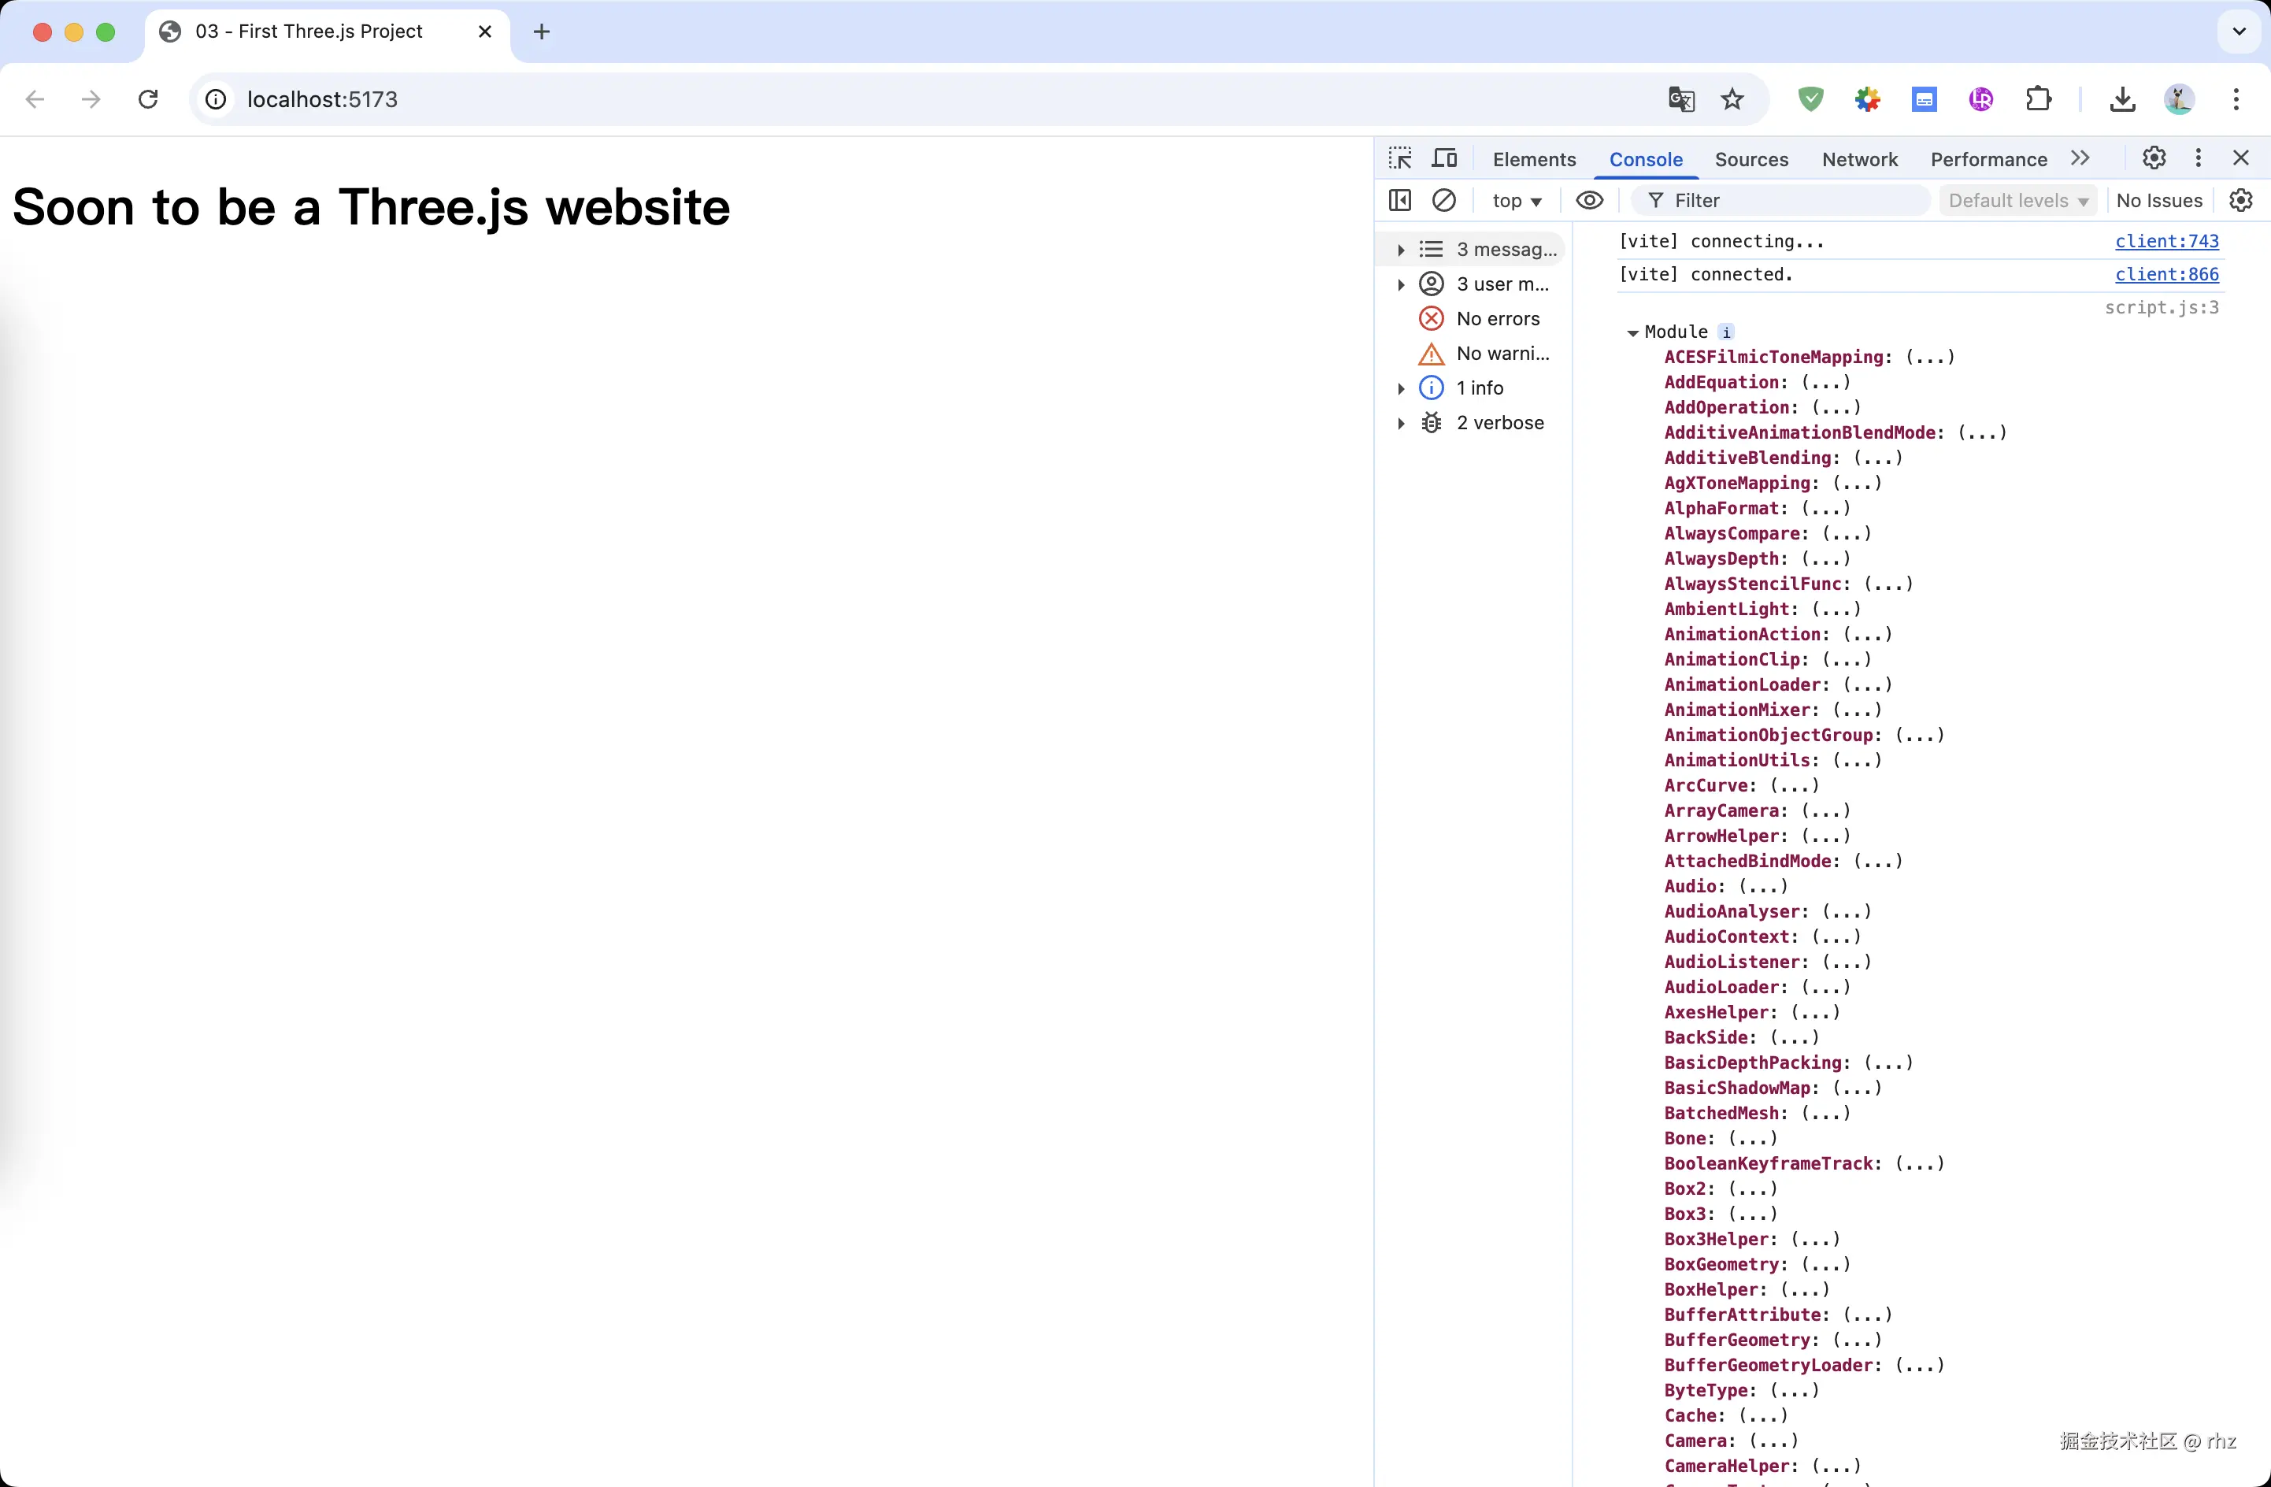Open the client:743 source link

click(2166, 242)
